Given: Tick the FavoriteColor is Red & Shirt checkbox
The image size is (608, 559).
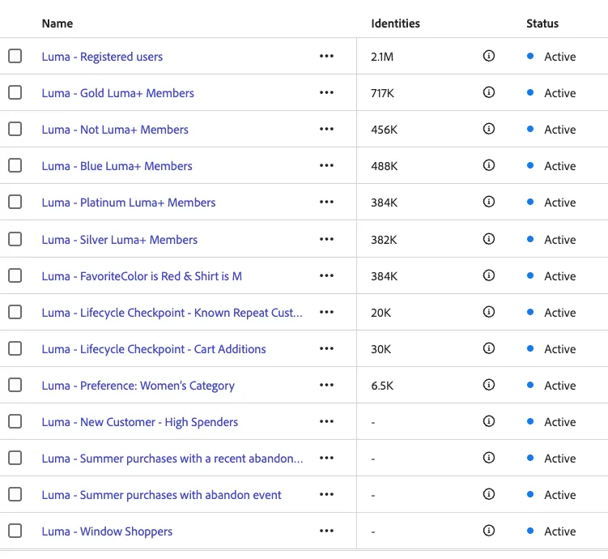Looking at the screenshot, I should pyautogui.click(x=15, y=275).
